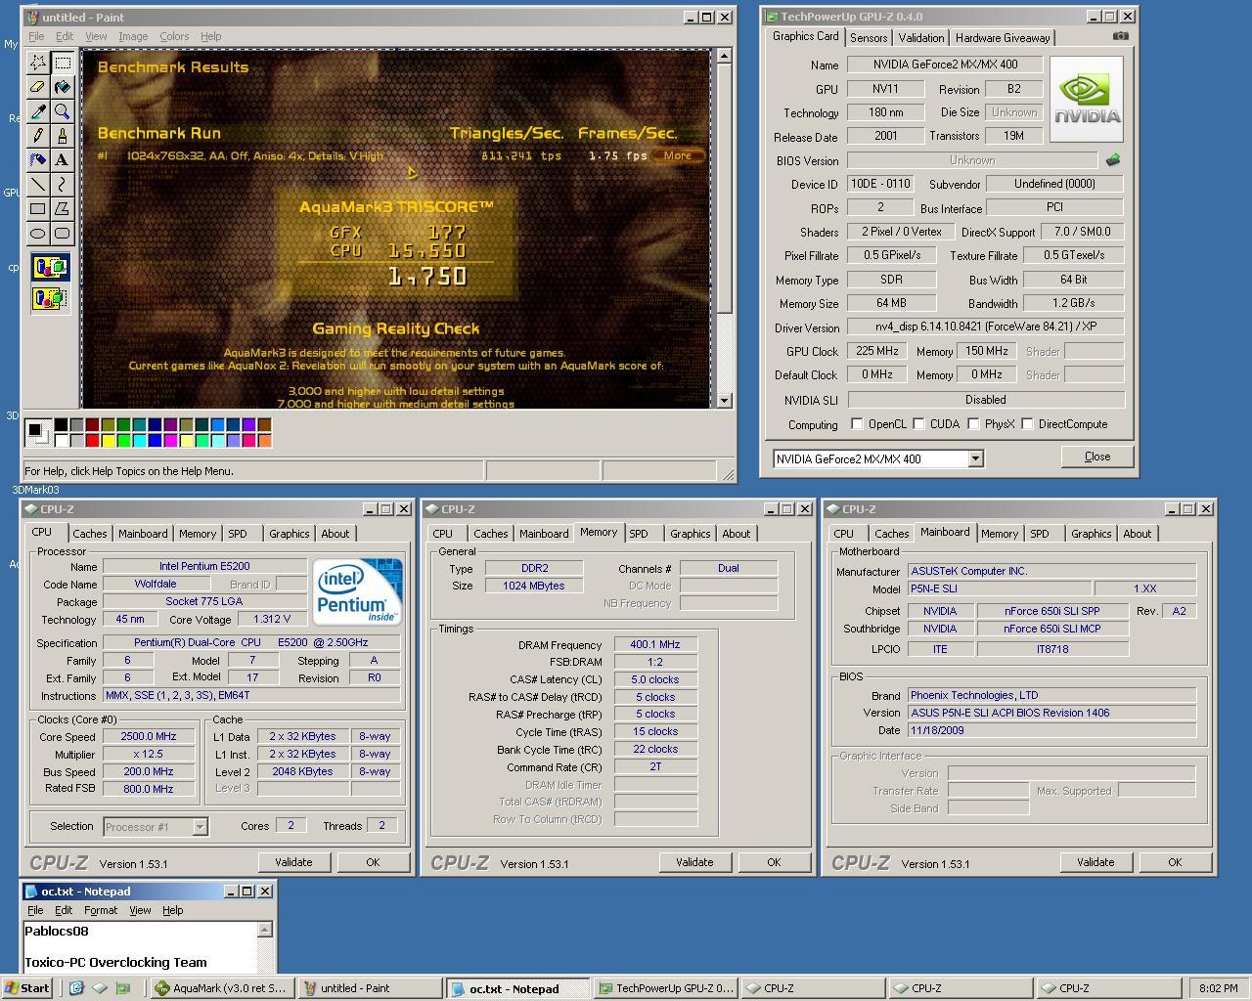Open Caches tab in CPU-Z window showing CPU tab

click(90, 534)
